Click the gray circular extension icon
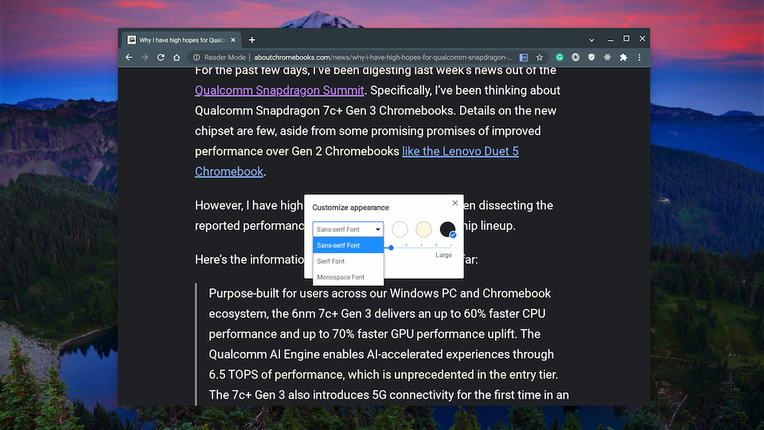Screen dimensions: 764x430 point(575,57)
